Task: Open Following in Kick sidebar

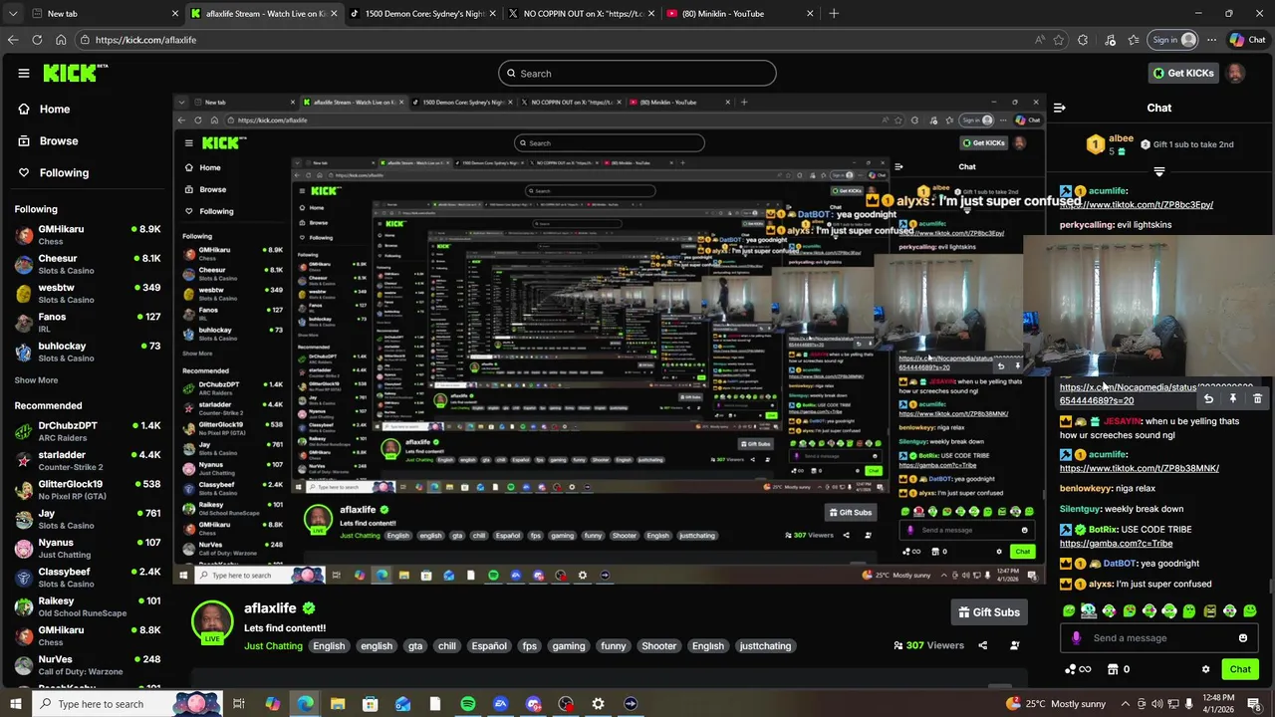Action: pos(64,172)
